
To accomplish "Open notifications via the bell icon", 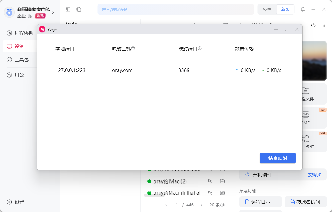I will coord(302,9).
